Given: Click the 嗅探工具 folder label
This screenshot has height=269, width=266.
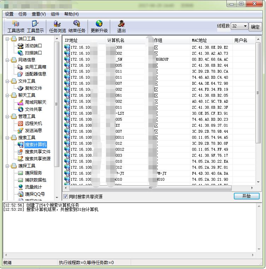Looking at the screenshot, I should [26, 166].
